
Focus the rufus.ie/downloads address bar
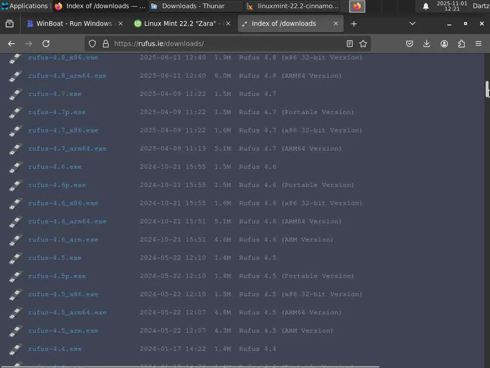227,44
